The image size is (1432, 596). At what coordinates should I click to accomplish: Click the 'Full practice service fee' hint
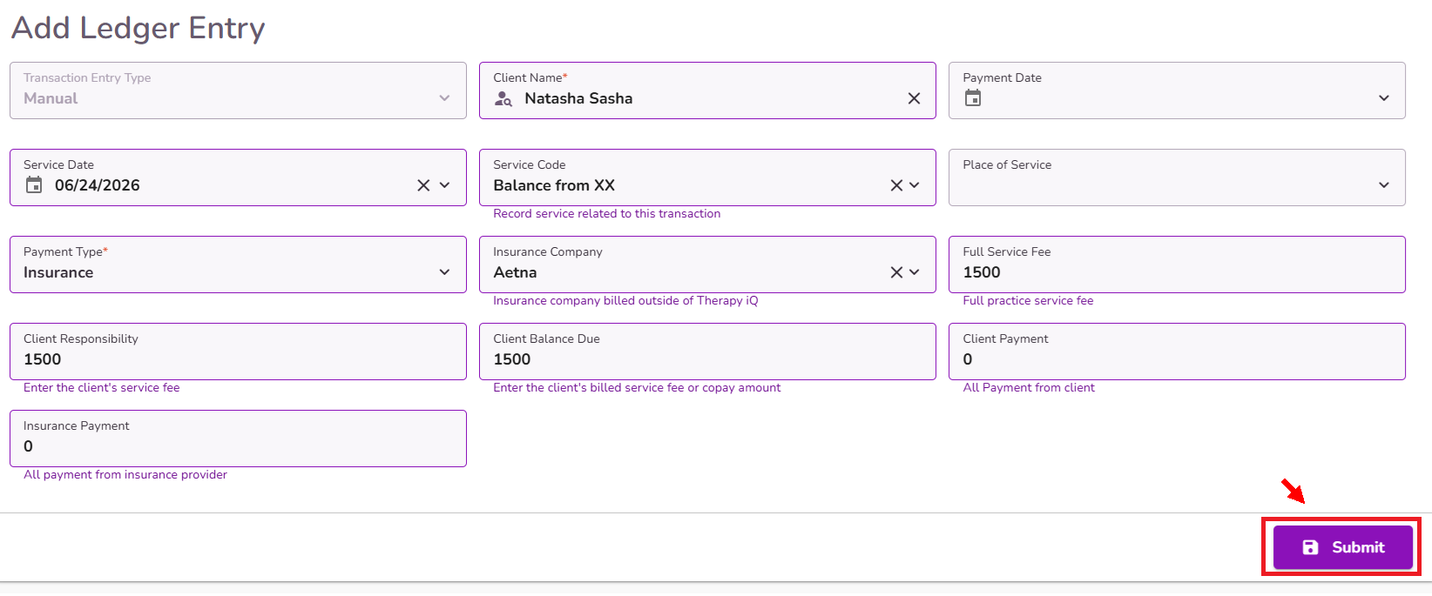pyautogui.click(x=1028, y=300)
